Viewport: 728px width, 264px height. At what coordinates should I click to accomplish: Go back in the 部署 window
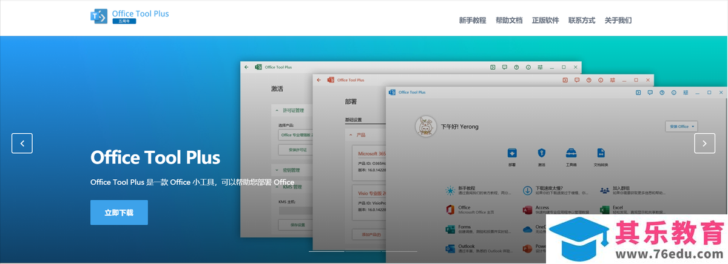(x=318, y=80)
